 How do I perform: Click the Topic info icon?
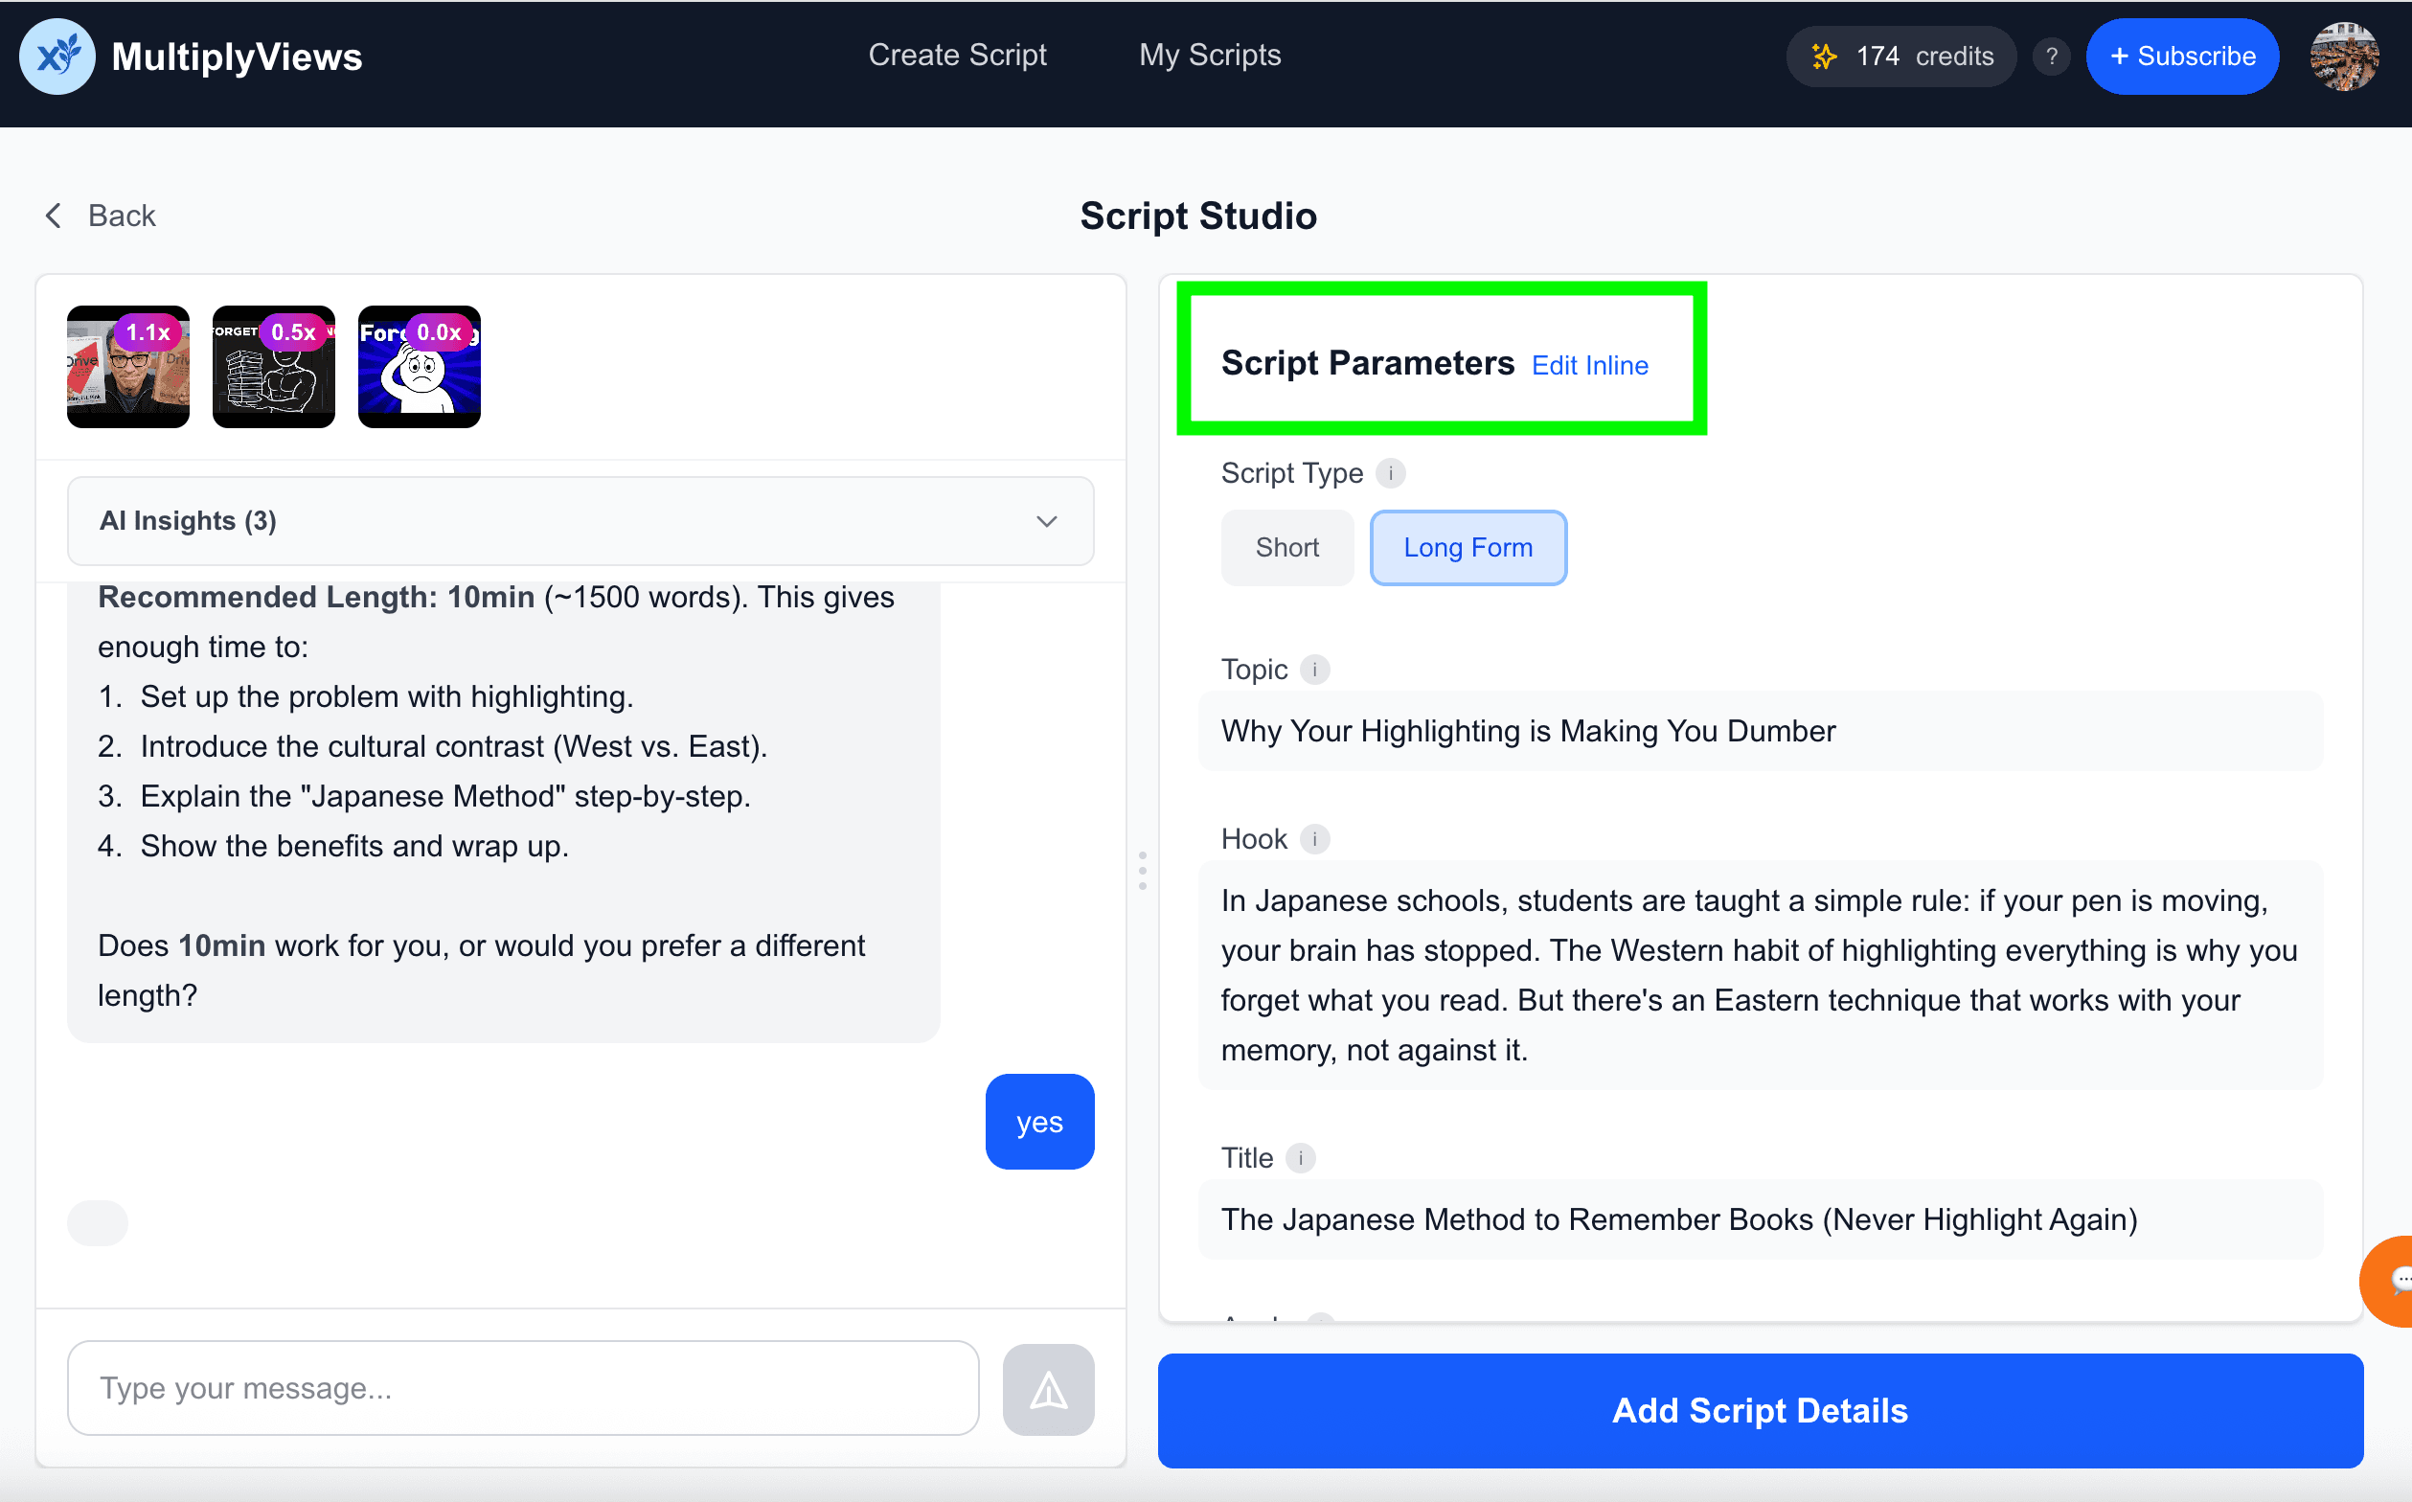click(1314, 670)
